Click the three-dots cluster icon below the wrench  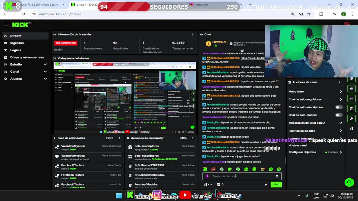coord(352,129)
